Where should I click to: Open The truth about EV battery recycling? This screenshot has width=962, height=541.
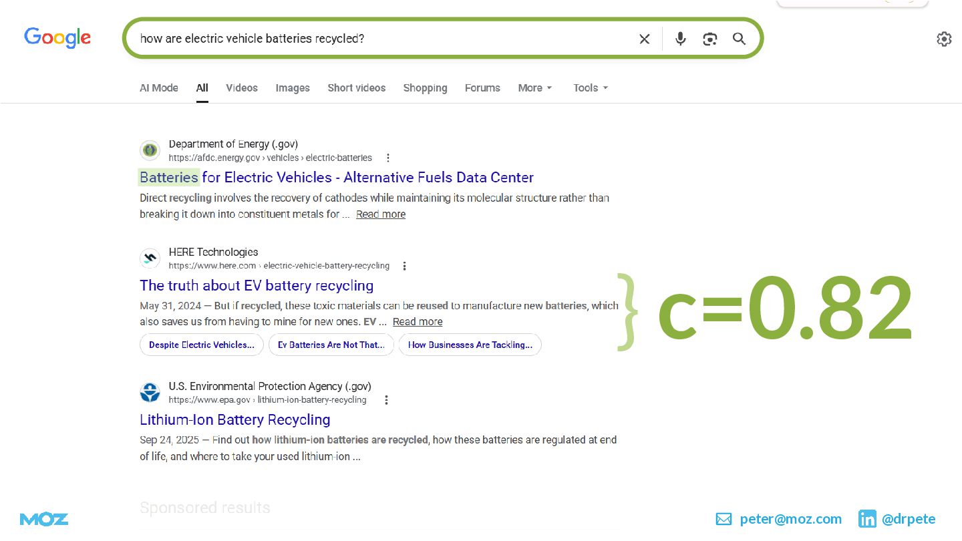click(x=257, y=285)
